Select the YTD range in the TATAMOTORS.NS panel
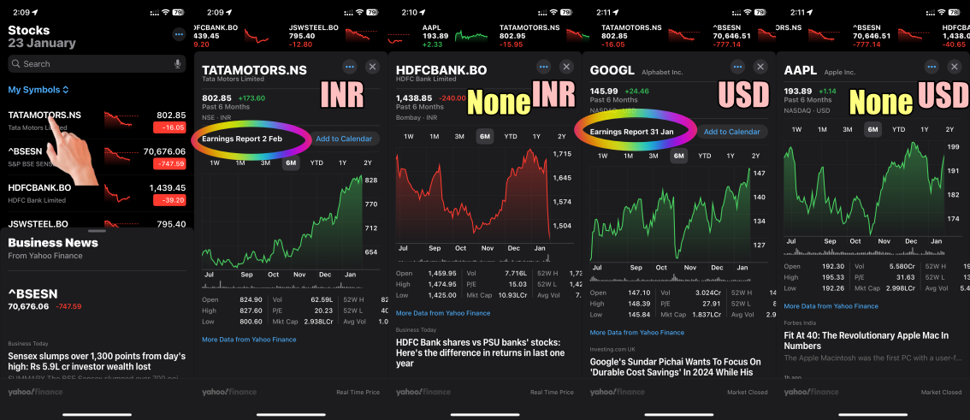The width and height of the screenshot is (970, 420). click(x=316, y=163)
